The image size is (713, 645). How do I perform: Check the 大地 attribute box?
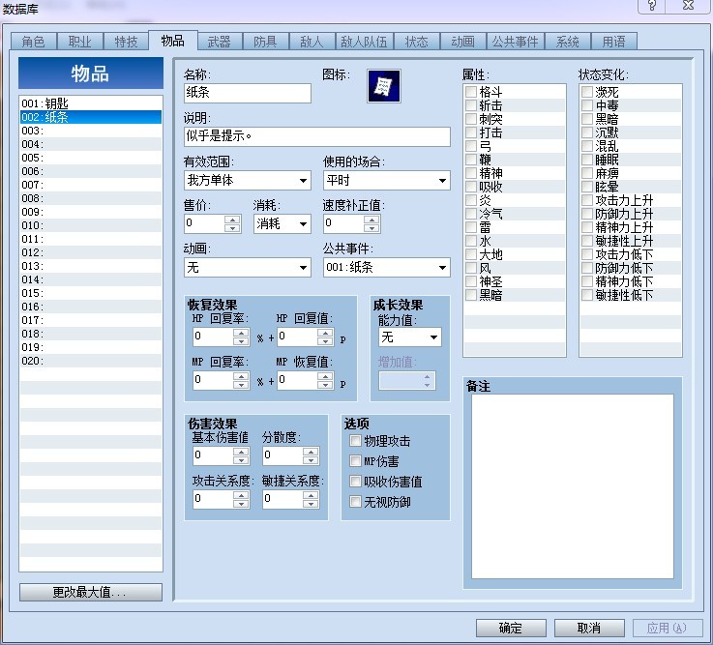click(x=471, y=254)
